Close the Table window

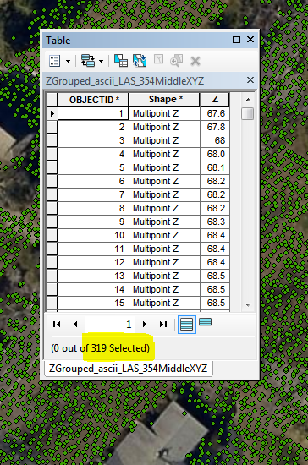(250, 40)
